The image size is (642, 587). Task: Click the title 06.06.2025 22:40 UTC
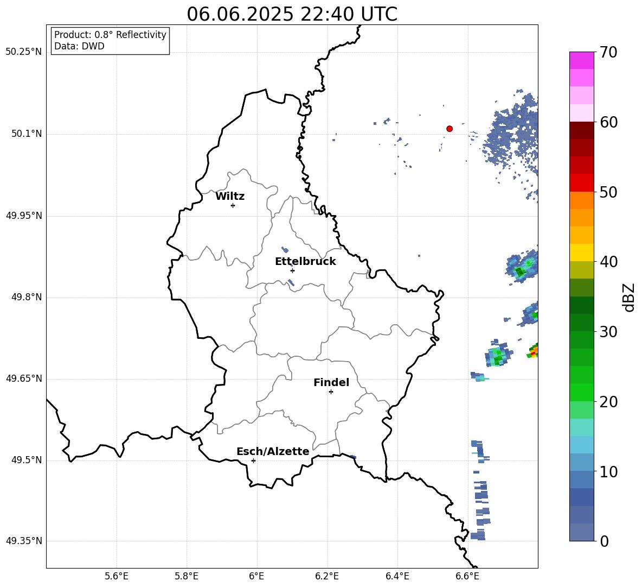(x=292, y=14)
